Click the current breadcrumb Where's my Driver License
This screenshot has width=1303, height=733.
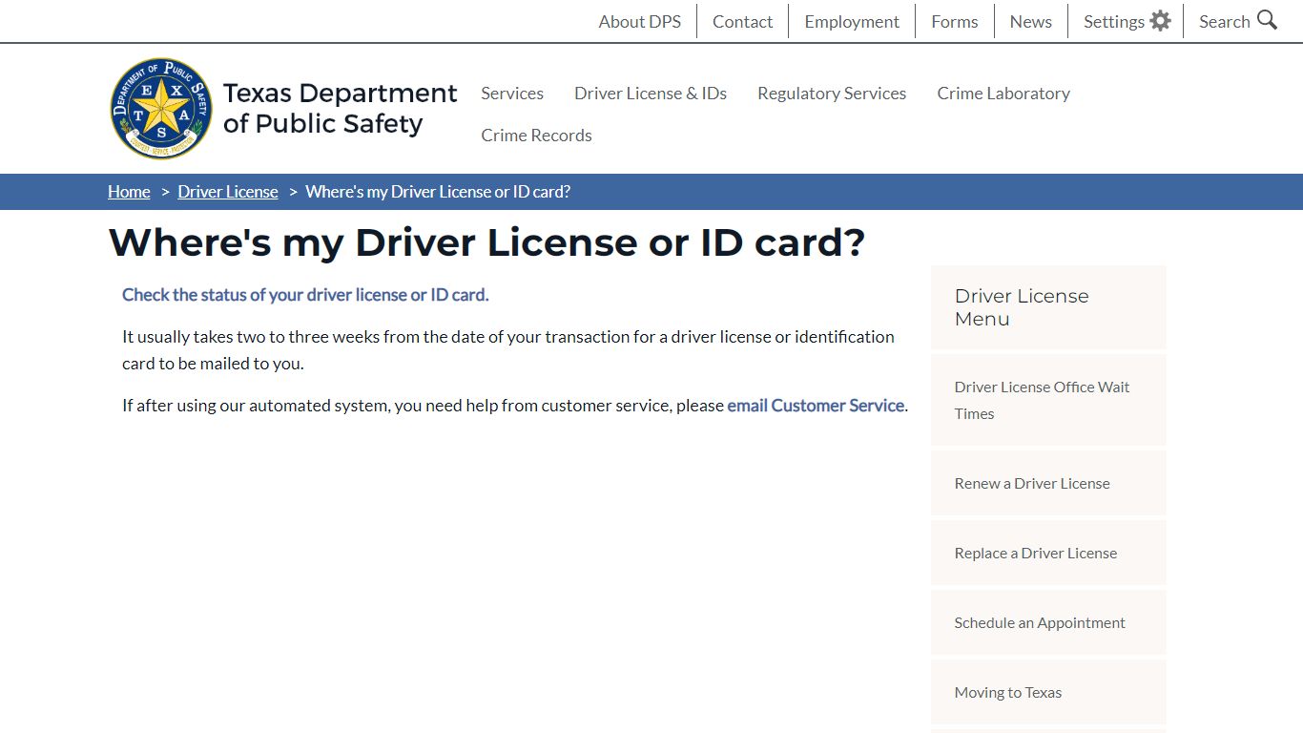tap(438, 191)
